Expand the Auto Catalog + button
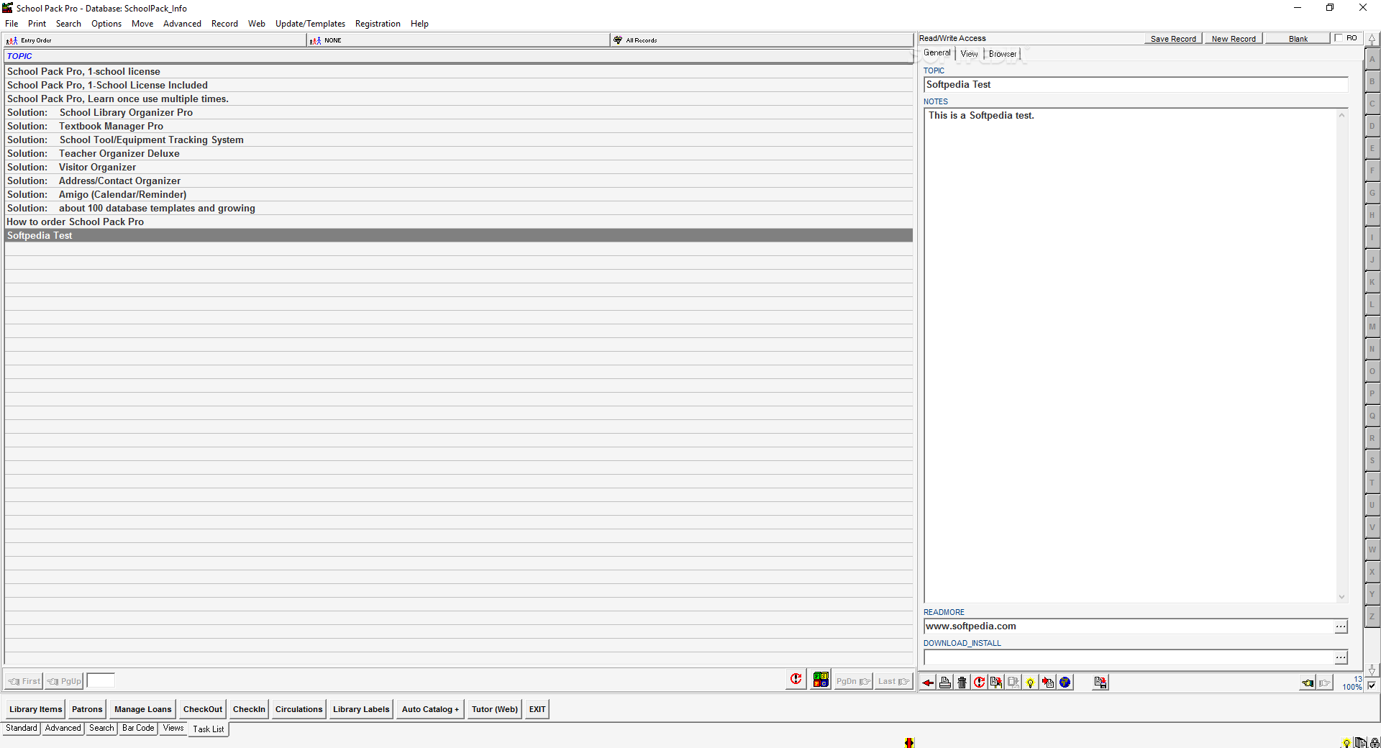The height and width of the screenshot is (748, 1381). click(430, 709)
